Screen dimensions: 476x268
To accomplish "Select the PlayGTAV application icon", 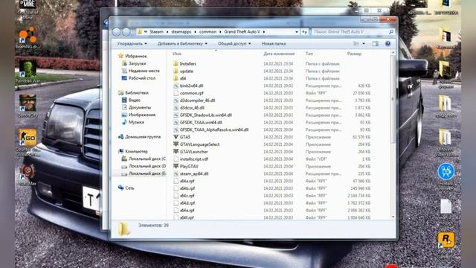I will [x=176, y=166].
